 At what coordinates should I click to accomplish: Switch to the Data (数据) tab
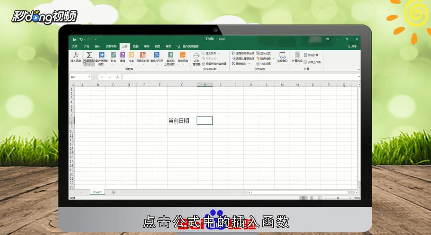pos(136,46)
